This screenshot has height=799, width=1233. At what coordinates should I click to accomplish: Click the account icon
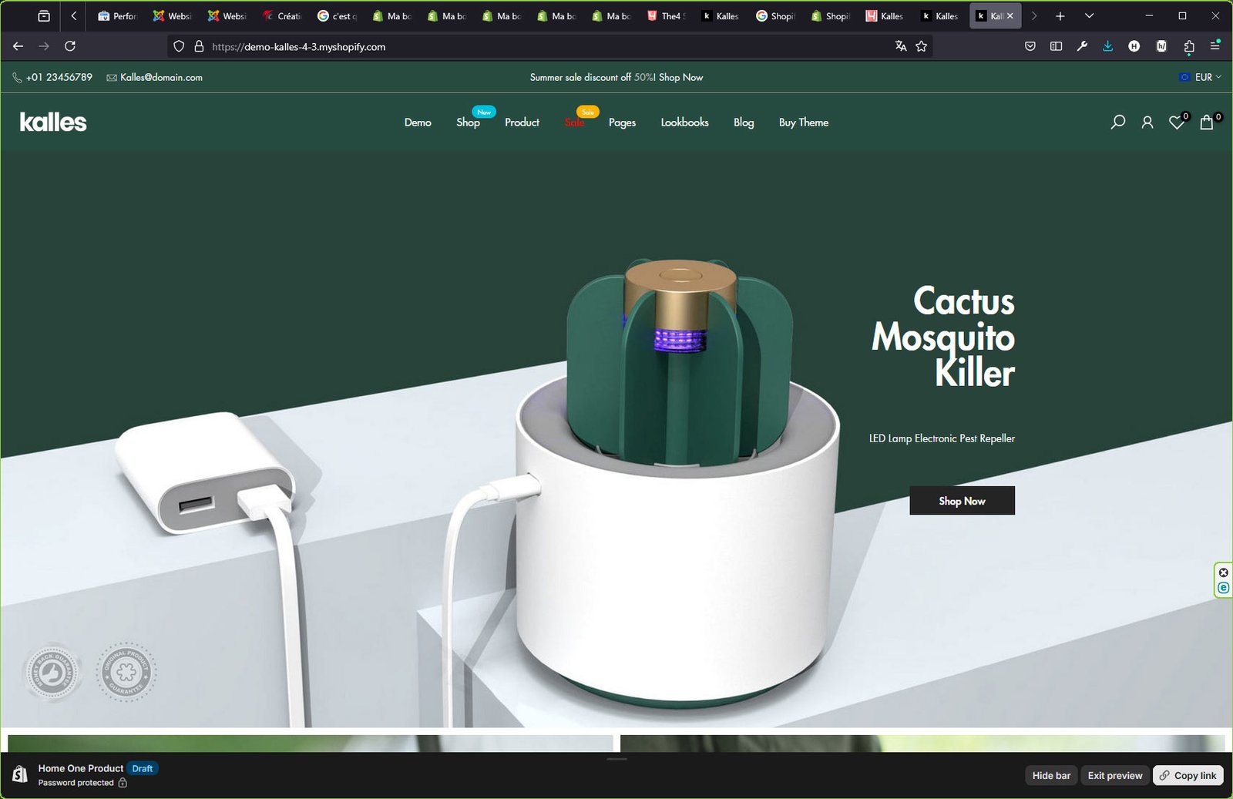pos(1147,122)
